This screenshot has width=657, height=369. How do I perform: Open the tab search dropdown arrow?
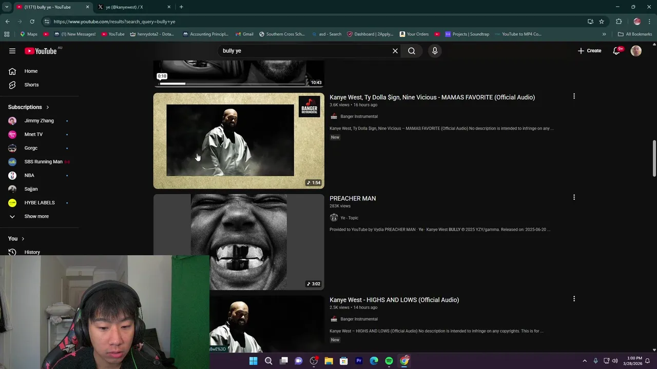coord(7,7)
